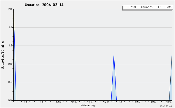Viewport: 175px width, 108px height.
Task: Click the 14 h axis label
Action: (58, 102)
